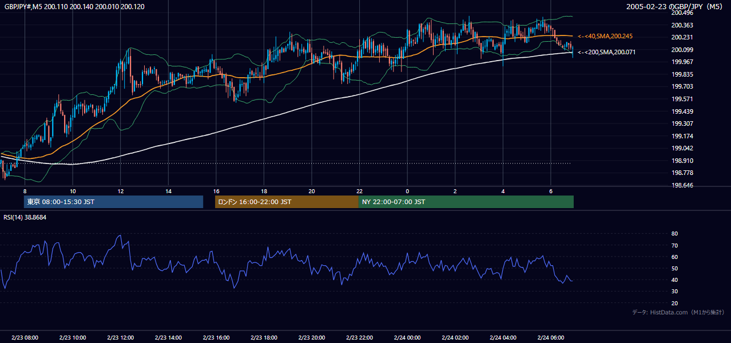Click the time label 2/23 18:00

264,337
